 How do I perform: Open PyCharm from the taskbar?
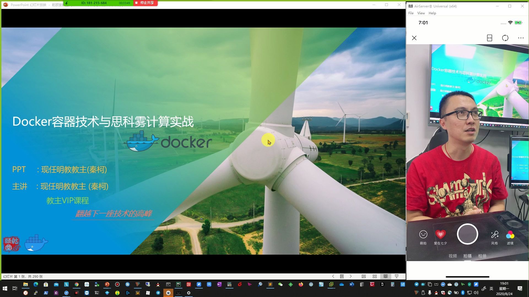pyautogui.click(x=179, y=284)
